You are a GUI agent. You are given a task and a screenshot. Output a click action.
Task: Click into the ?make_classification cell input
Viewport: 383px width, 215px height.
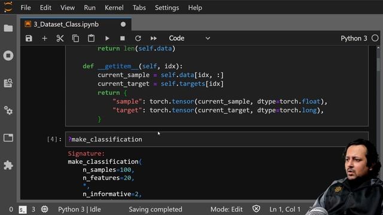click(x=217, y=139)
